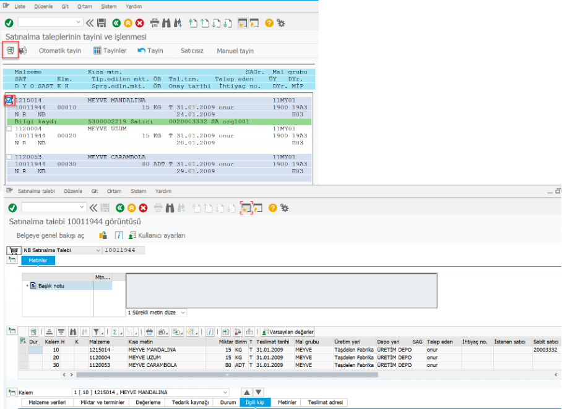Open the NB Satınalma Talebi document type dropdown

tap(97, 250)
